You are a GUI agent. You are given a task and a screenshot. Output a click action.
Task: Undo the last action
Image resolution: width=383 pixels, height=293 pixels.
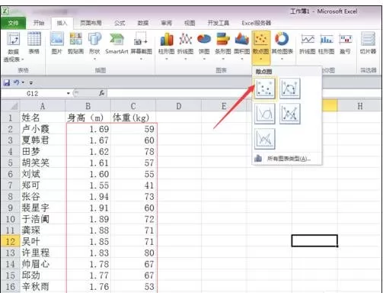[x=16, y=82]
